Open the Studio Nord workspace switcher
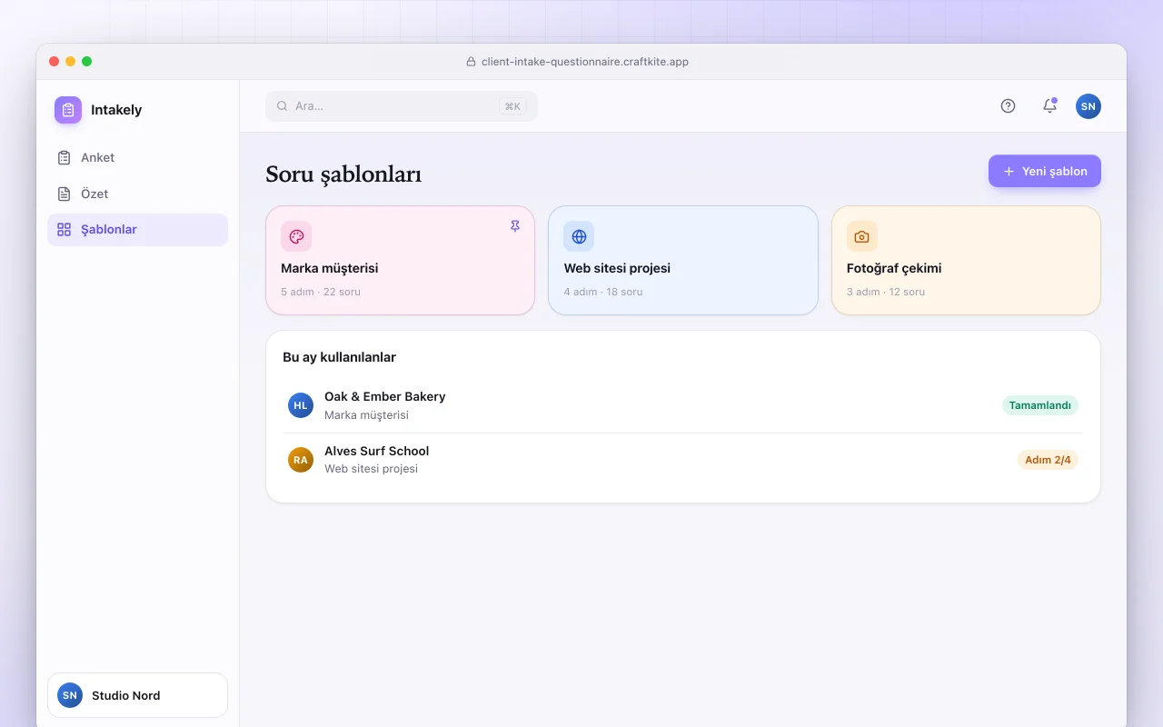The height and width of the screenshot is (727, 1163). [137, 695]
